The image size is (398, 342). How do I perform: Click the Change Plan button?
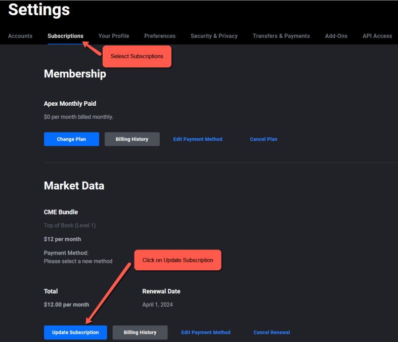[x=71, y=139]
